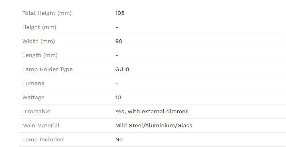
Task: Click the Lamp Included label
Action: click(x=43, y=140)
